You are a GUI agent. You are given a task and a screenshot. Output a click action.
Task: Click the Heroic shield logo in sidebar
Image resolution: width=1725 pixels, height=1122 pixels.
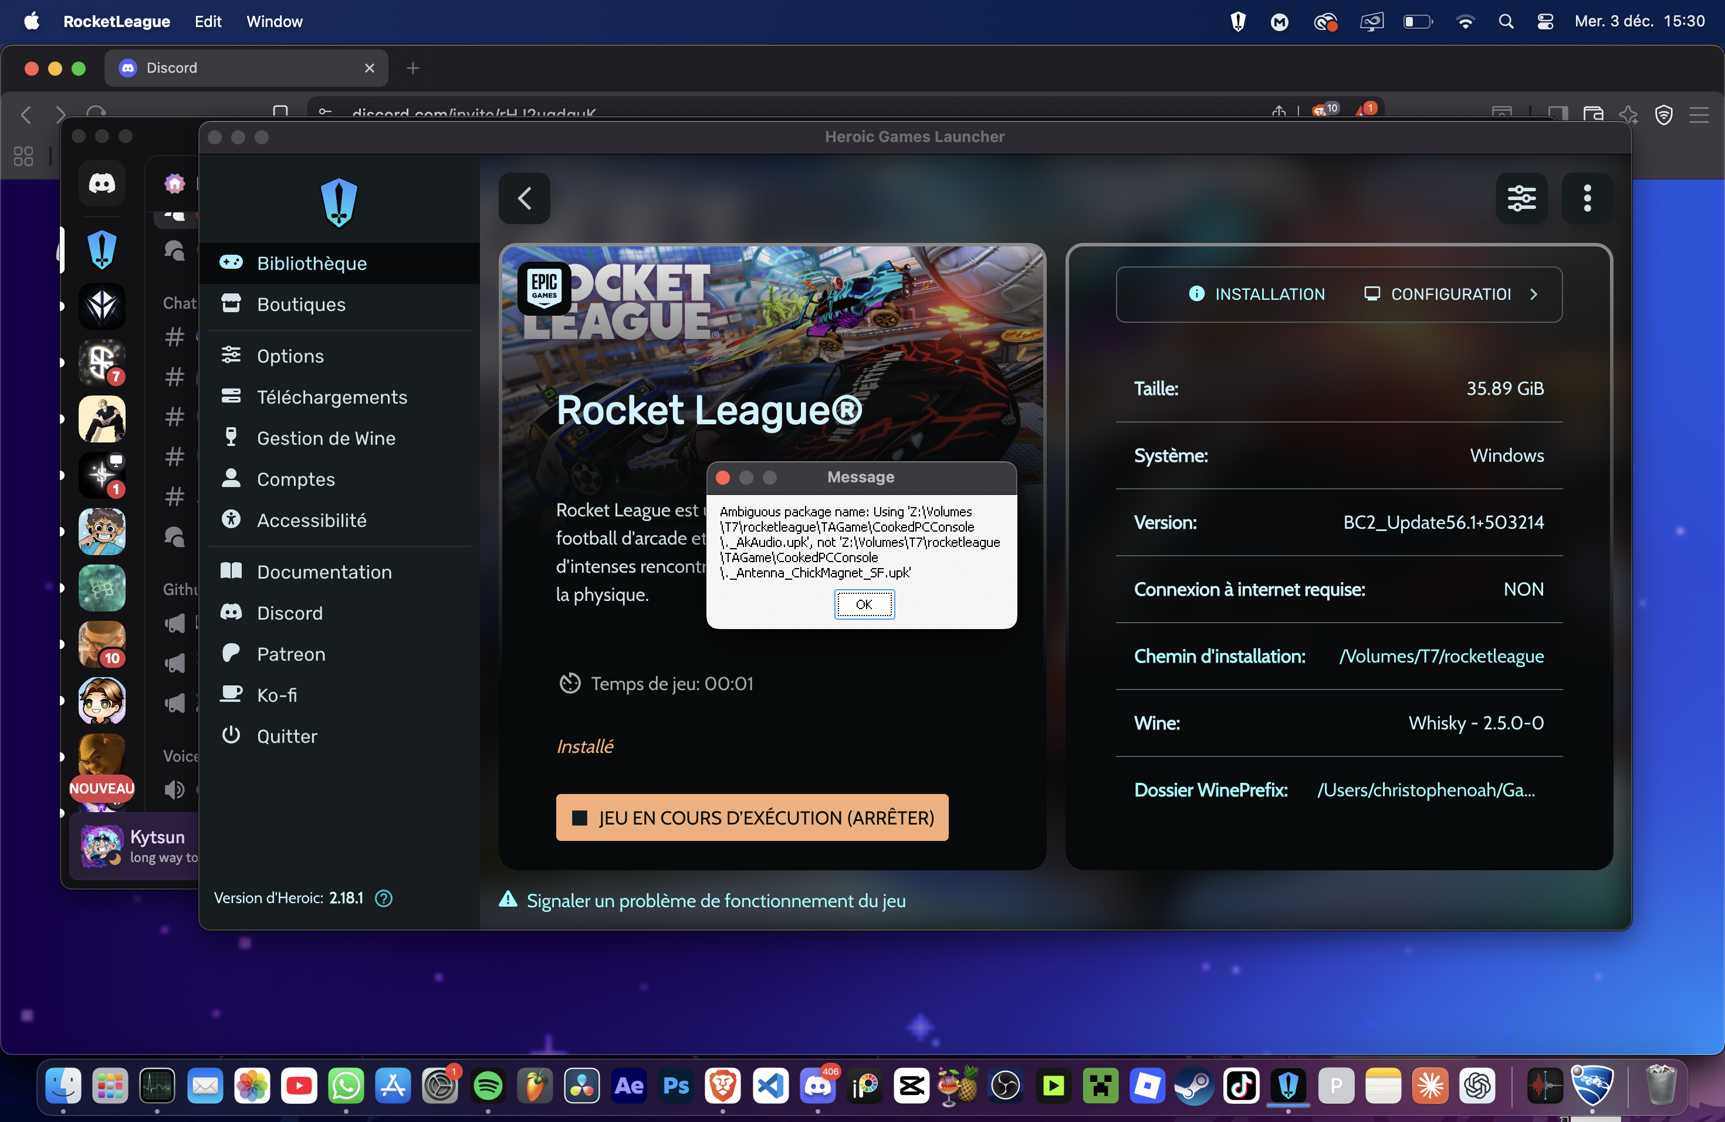(x=339, y=203)
